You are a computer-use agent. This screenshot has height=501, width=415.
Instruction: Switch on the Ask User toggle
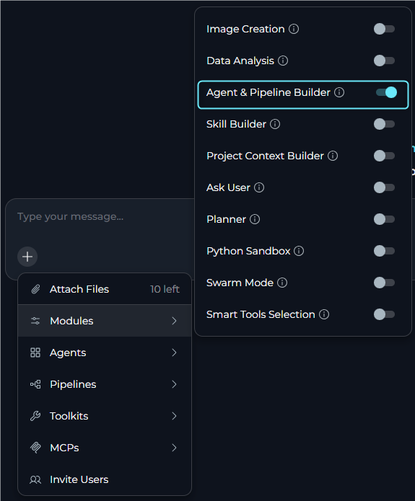pos(384,187)
